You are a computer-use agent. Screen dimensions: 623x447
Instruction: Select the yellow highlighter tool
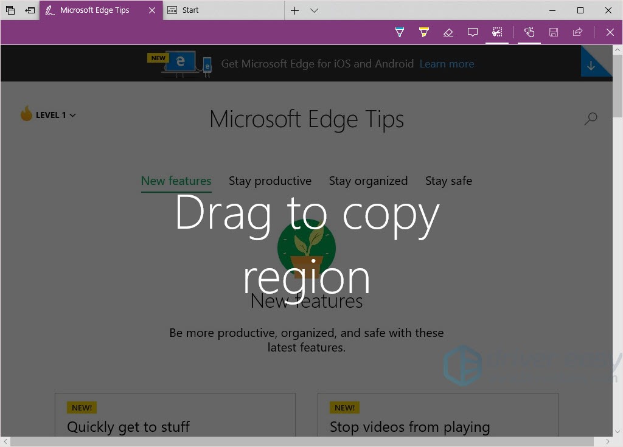(x=424, y=32)
